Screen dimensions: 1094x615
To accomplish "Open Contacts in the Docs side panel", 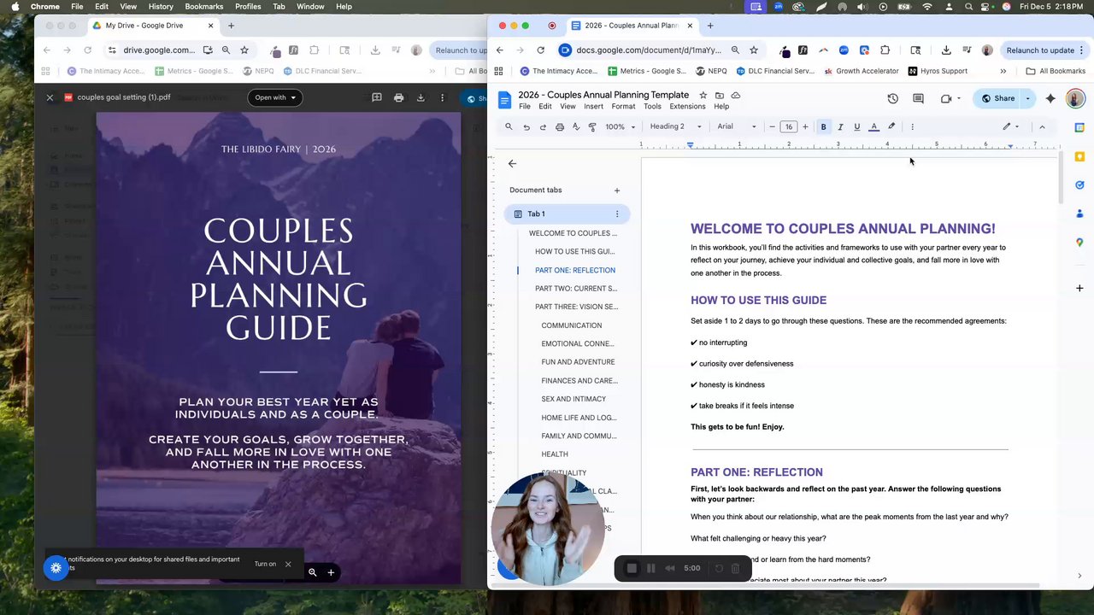I will 1079,214.
